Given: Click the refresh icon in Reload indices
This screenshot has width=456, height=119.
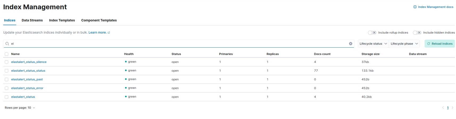Looking at the screenshot, I should (429, 44).
